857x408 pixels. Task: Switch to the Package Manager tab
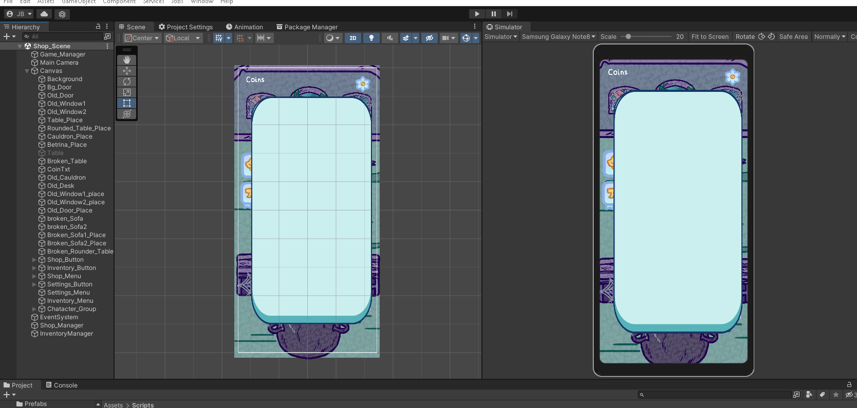point(307,27)
